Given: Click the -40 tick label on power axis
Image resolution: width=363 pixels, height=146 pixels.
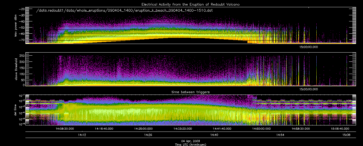Looking at the screenshot, I should 22,21.
